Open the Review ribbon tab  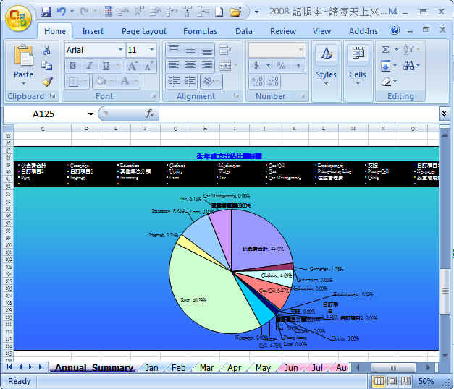(283, 31)
